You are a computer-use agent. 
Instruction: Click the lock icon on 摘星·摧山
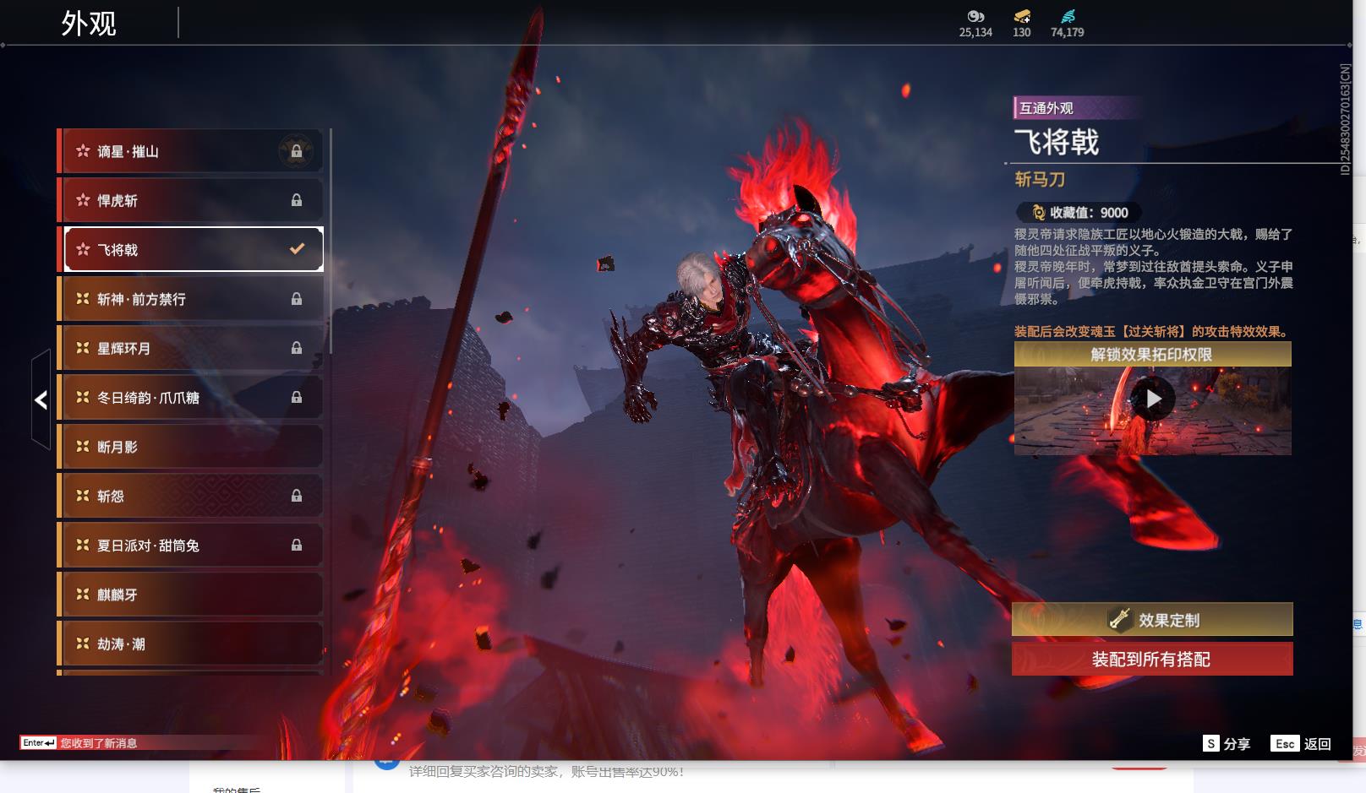tap(297, 151)
